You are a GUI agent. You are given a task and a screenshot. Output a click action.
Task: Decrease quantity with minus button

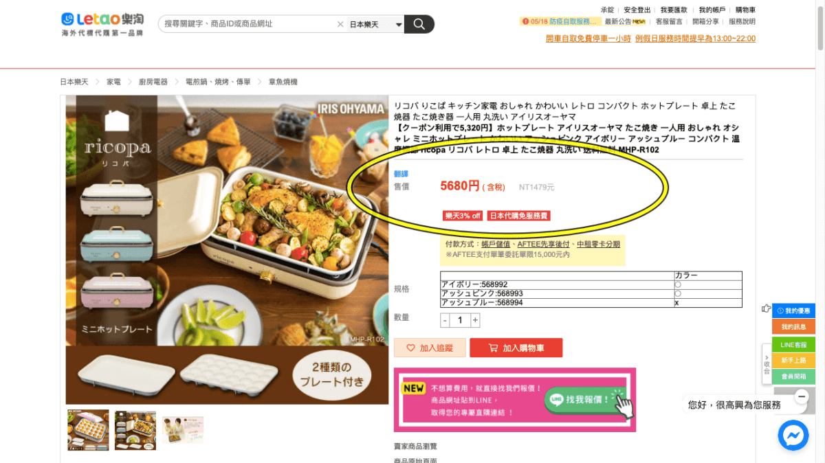click(x=445, y=320)
